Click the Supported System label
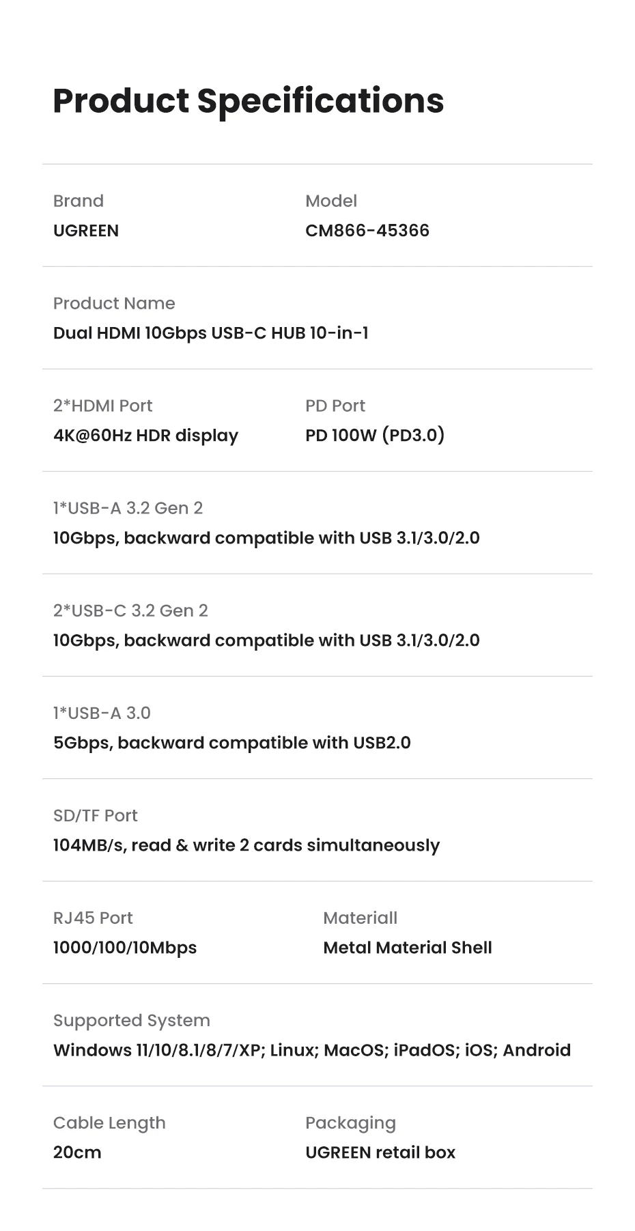Viewport: 635px width, 1231px height. point(132,1020)
